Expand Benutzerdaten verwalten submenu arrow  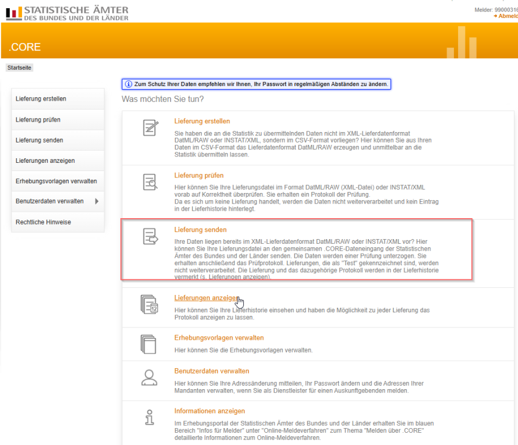pos(97,201)
